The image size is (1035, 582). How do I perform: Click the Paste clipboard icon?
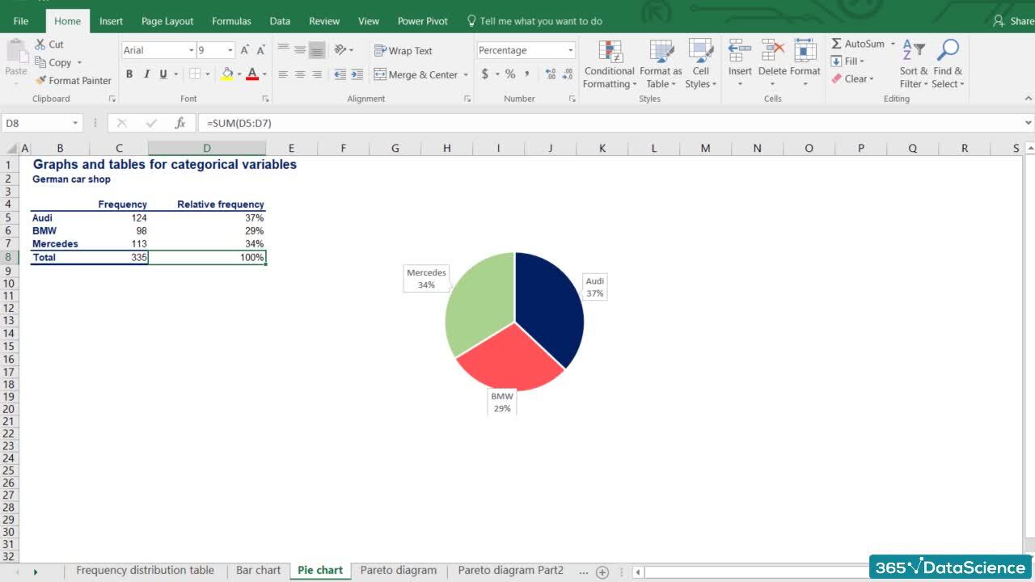[16, 51]
